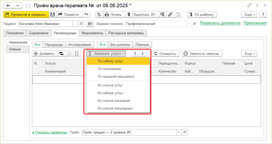Open the Дт/Кт postings icon

[99, 15]
